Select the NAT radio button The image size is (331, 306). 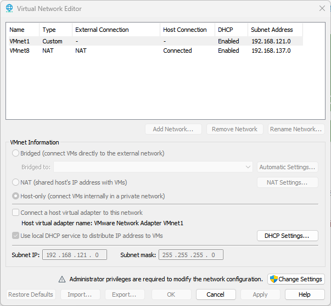pos(15,182)
